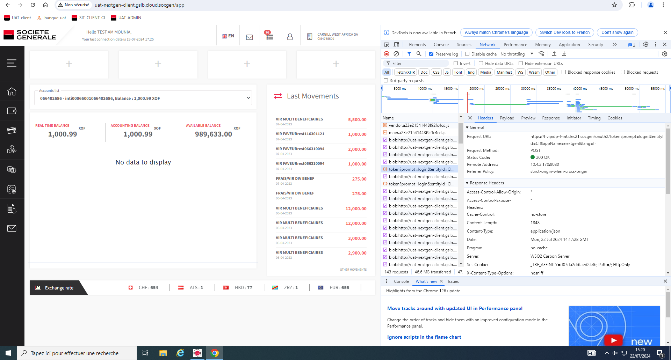Open notifications list with the 76 badge
This screenshot has width=671, height=360.
269,36
